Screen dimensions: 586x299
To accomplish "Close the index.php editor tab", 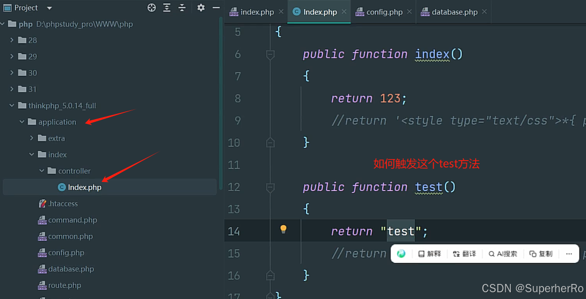I will tap(281, 11).
